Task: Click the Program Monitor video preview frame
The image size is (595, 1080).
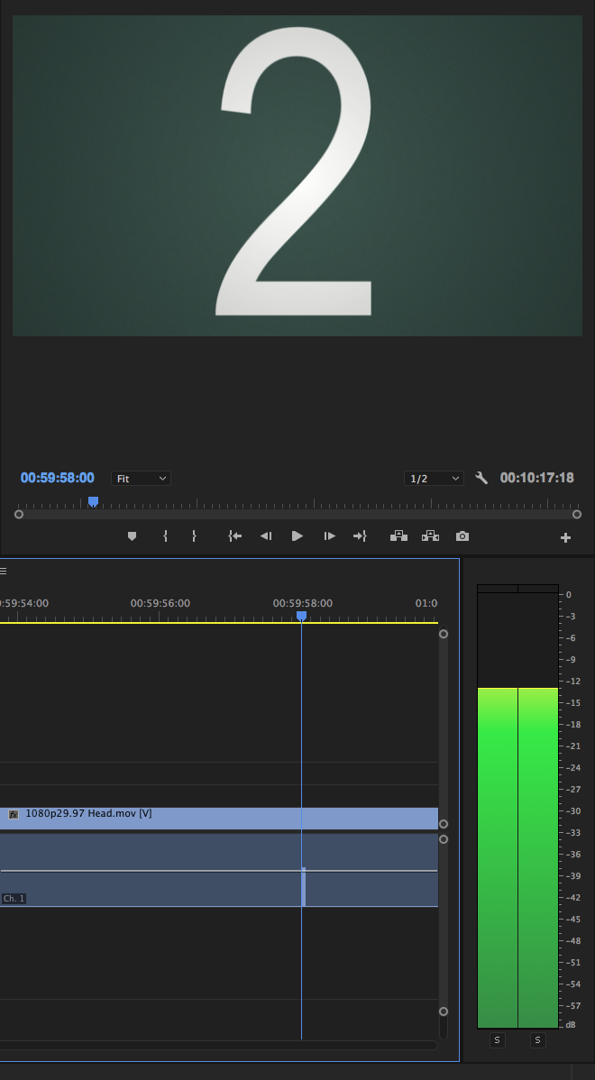Action: 297,176
